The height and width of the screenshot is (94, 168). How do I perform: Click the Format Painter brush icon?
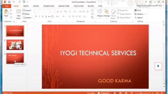coord(11,17)
